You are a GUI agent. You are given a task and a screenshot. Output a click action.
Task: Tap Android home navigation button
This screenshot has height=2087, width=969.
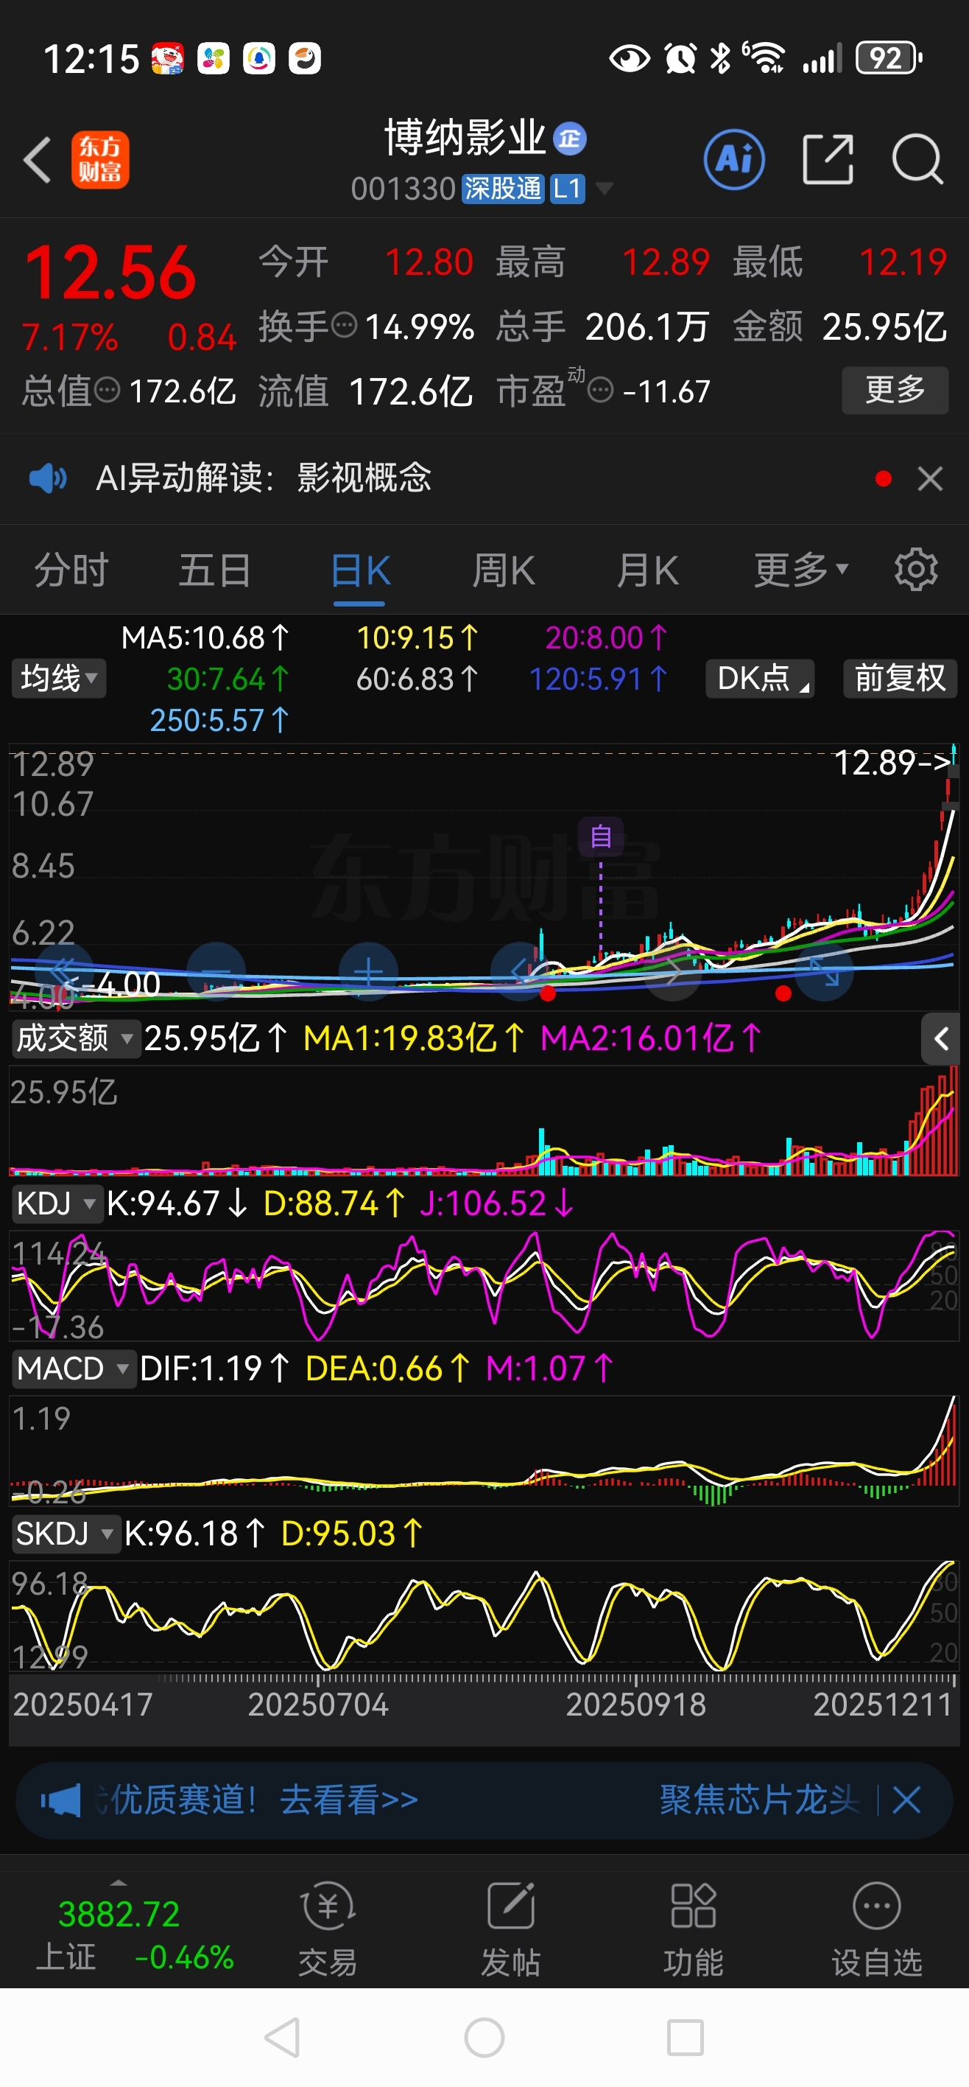(484, 2038)
